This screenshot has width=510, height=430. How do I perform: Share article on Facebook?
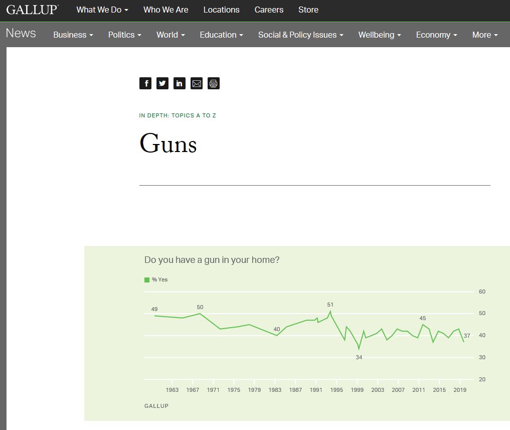(145, 83)
